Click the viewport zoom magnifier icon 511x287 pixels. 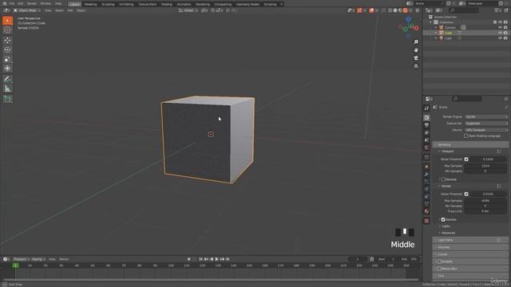point(416,42)
